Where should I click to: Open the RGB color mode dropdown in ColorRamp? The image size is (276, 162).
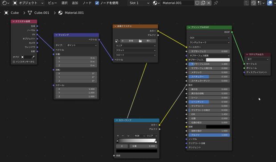click(140, 136)
